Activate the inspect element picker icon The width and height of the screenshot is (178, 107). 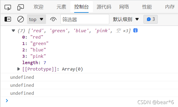(8, 7)
